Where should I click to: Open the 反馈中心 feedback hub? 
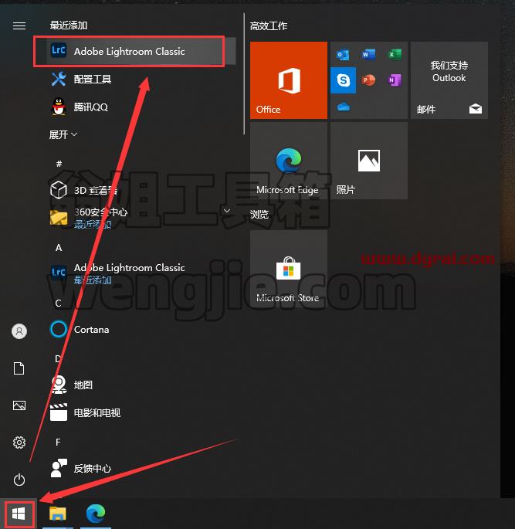tap(135, 468)
